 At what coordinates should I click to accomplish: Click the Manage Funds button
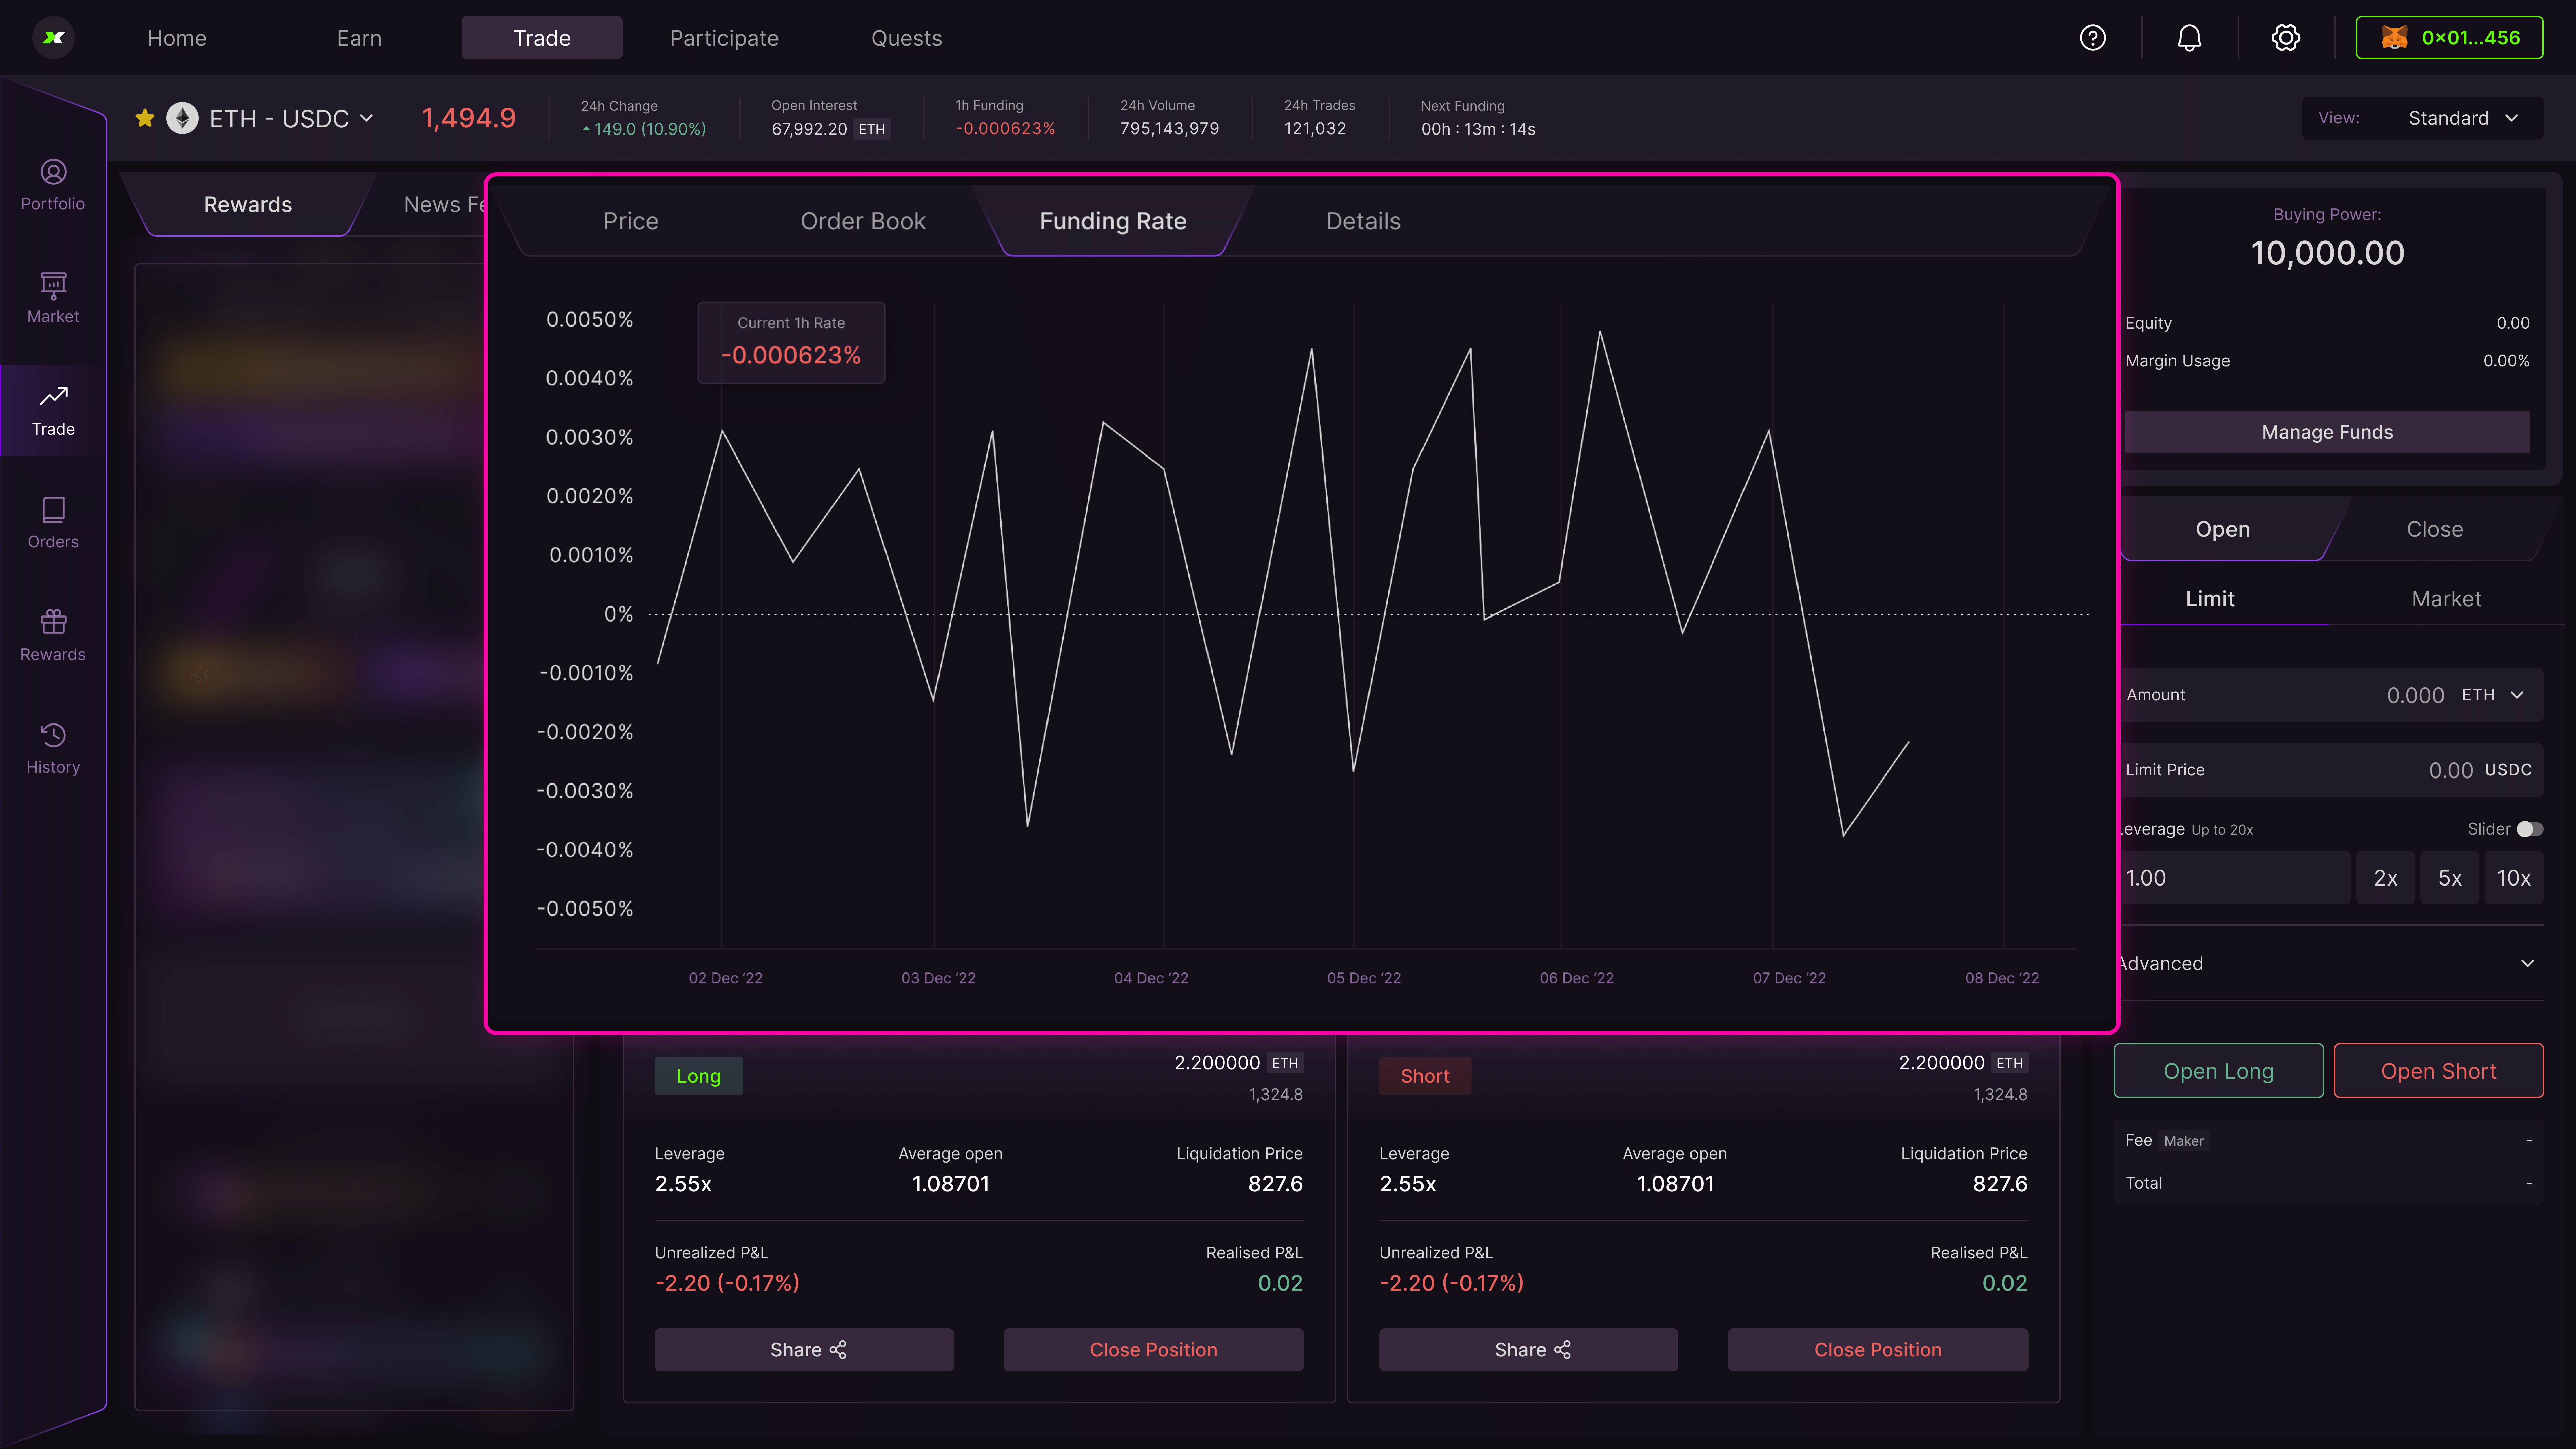[2327, 432]
